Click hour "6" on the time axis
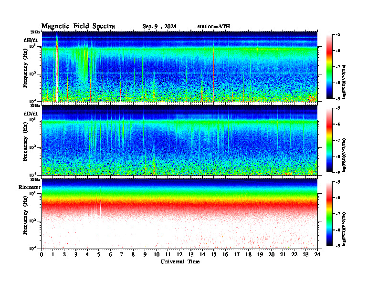Image resolution: width=378 pixels, height=292 pixels. pyautogui.click(x=110, y=255)
